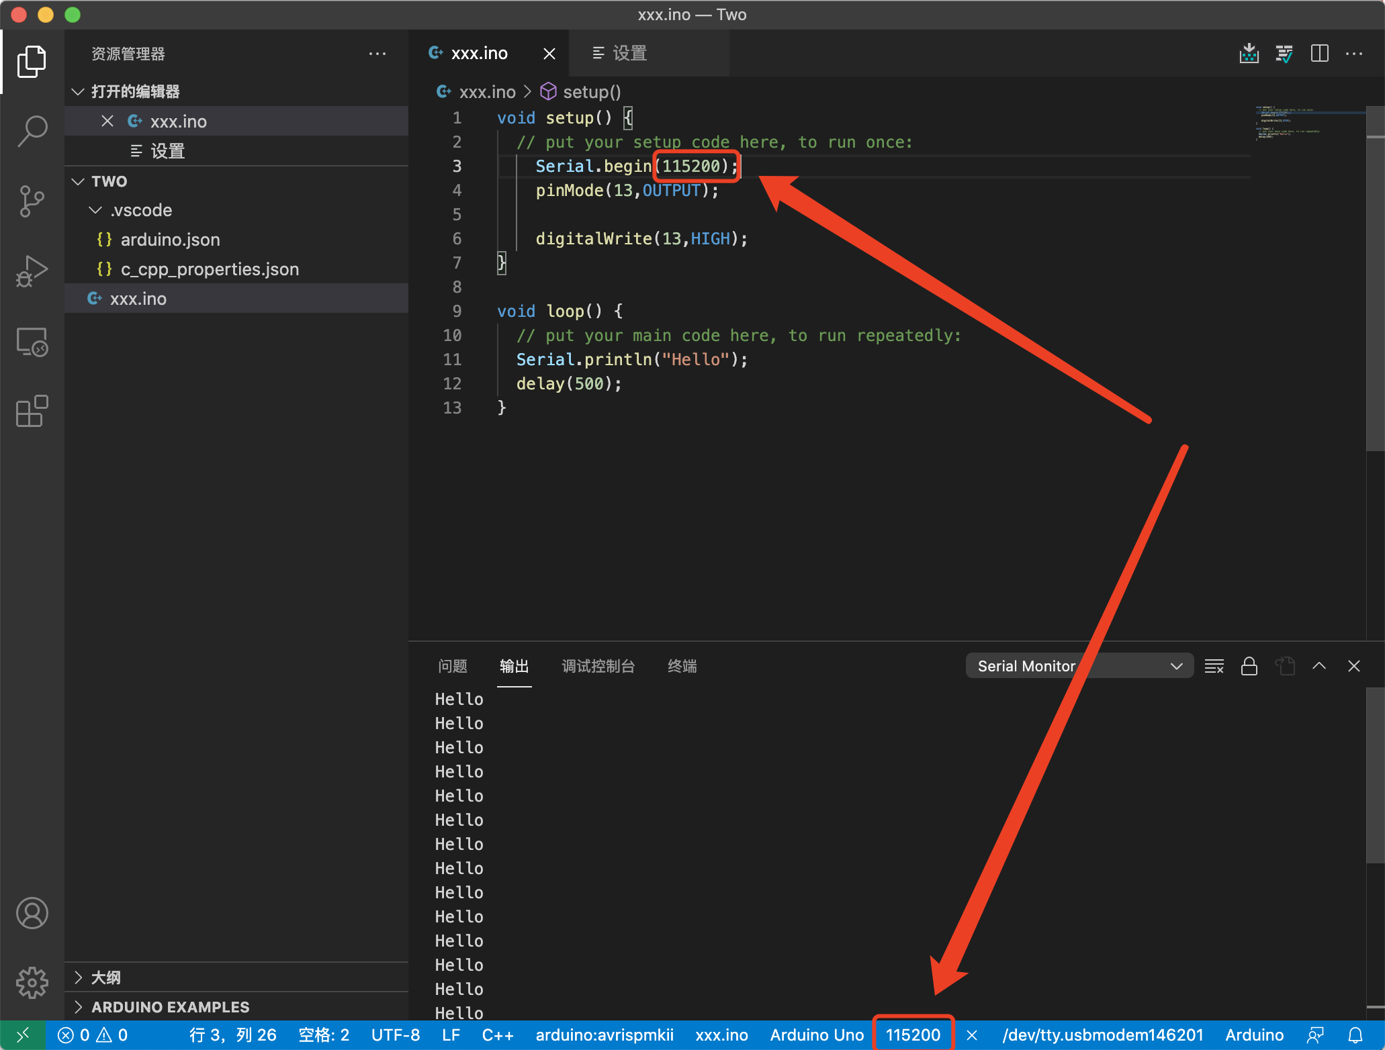
Task: Open the Source Control view
Action: tap(32, 201)
